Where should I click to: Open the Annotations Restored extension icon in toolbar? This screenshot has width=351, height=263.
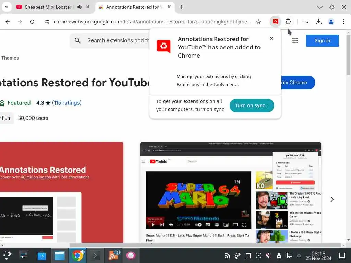(x=276, y=22)
